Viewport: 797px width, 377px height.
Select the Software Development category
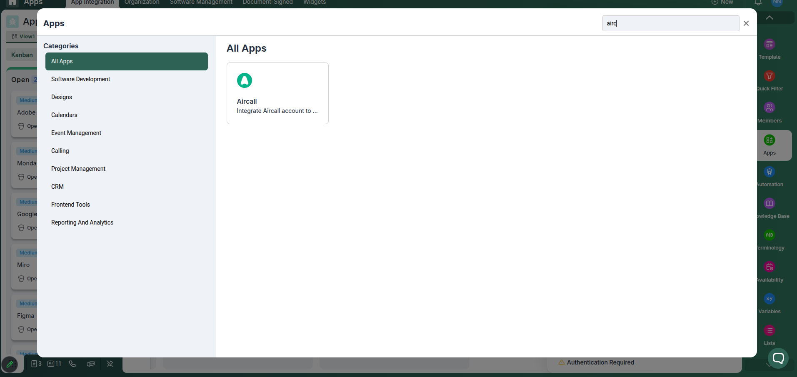tap(80, 79)
